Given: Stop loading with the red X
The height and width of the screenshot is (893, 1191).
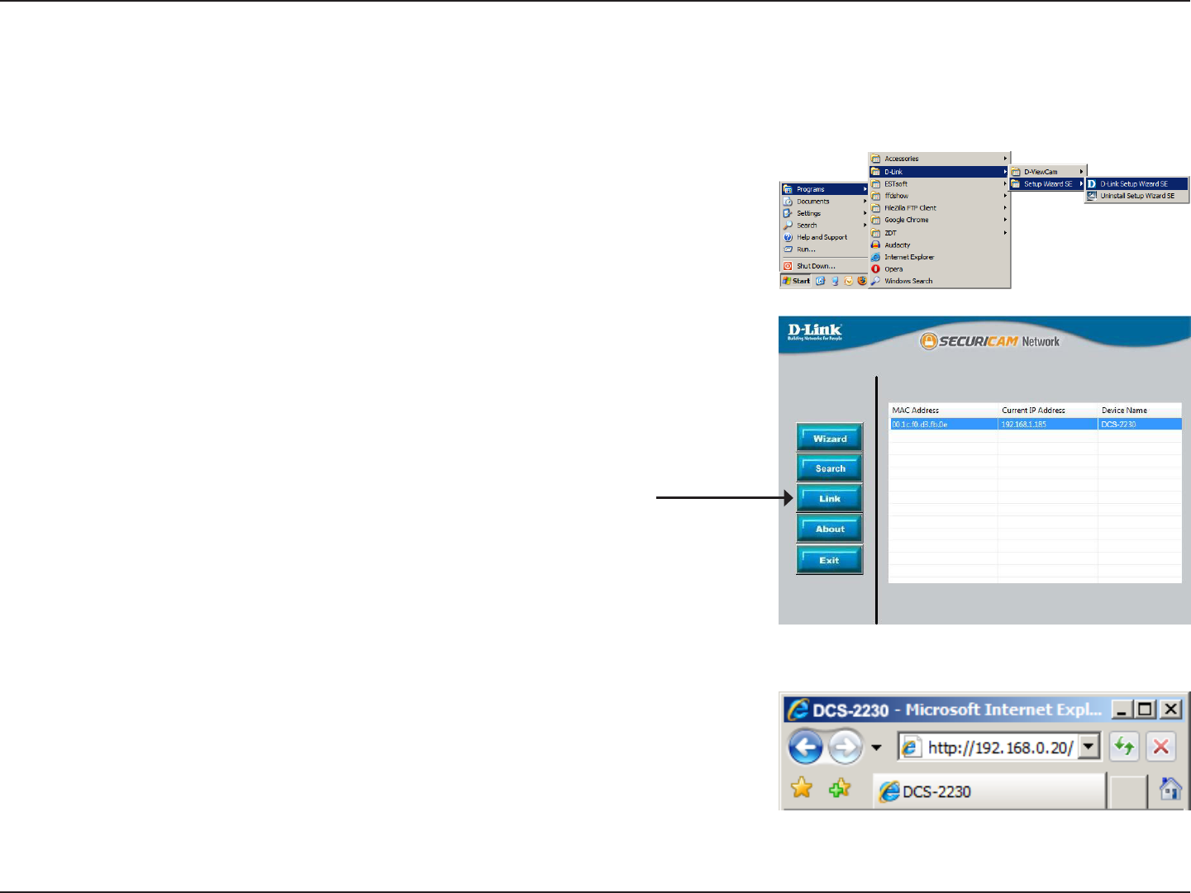Looking at the screenshot, I should click(x=1161, y=747).
